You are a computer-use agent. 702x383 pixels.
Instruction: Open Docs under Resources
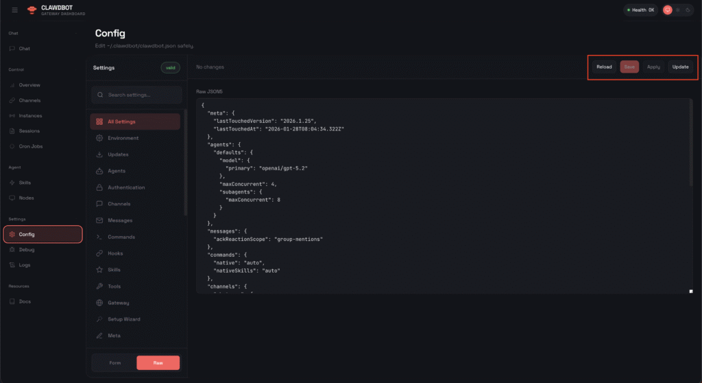pyautogui.click(x=25, y=301)
